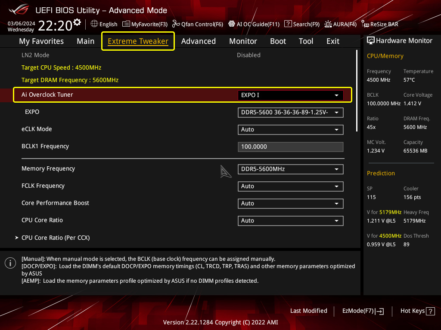Toggle the ReSize BAR icon
This screenshot has width=441, height=330.
click(365, 24)
